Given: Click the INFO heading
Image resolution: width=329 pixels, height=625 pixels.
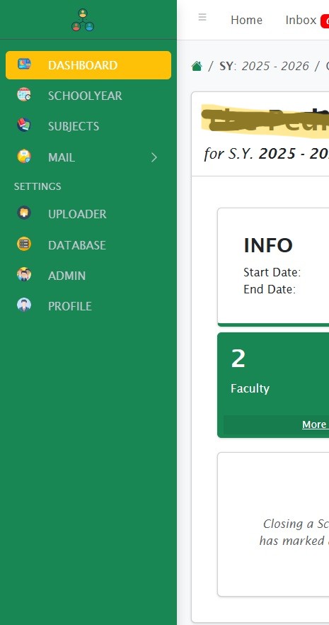Looking at the screenshot, I should point(268,245).
